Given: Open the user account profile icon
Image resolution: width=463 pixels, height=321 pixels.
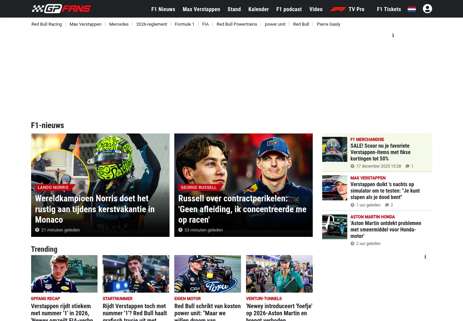Looking at the screenshot, I should click(427, 9).
